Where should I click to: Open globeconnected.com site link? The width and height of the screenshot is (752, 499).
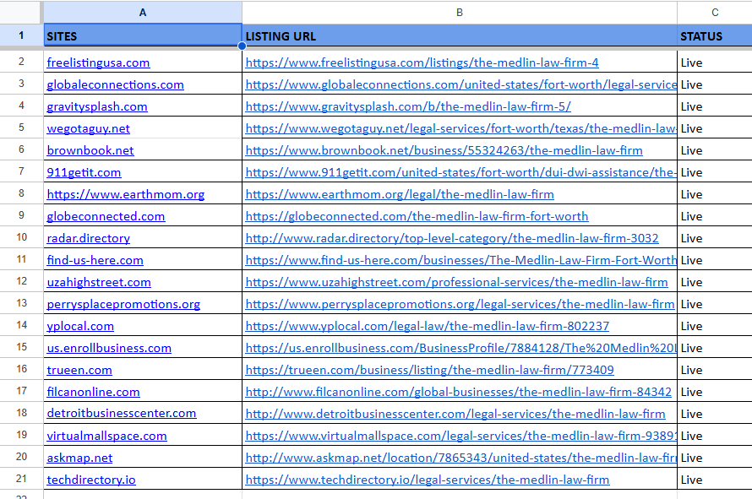(106, 217)
